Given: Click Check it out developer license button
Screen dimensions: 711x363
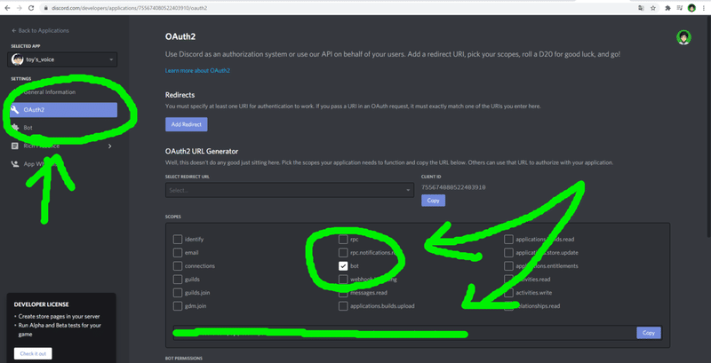Looking at the screenshot, I should pyautogui.click(x=33, y=353).
